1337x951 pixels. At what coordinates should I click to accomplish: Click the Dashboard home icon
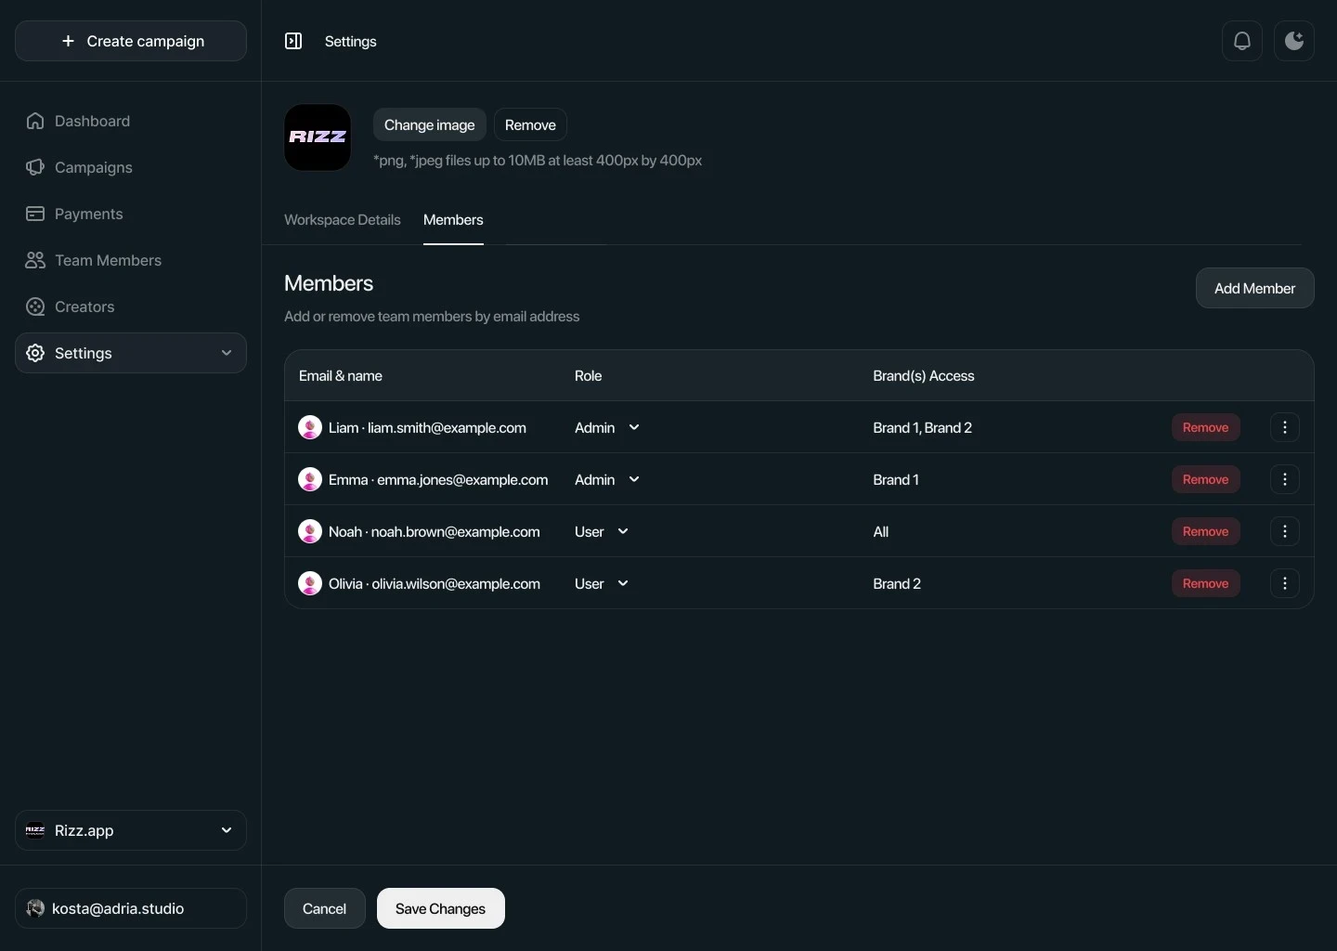35,121
